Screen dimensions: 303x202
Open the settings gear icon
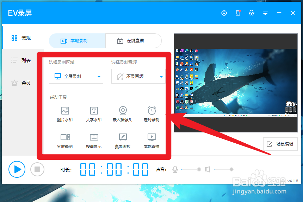[252, 13]
